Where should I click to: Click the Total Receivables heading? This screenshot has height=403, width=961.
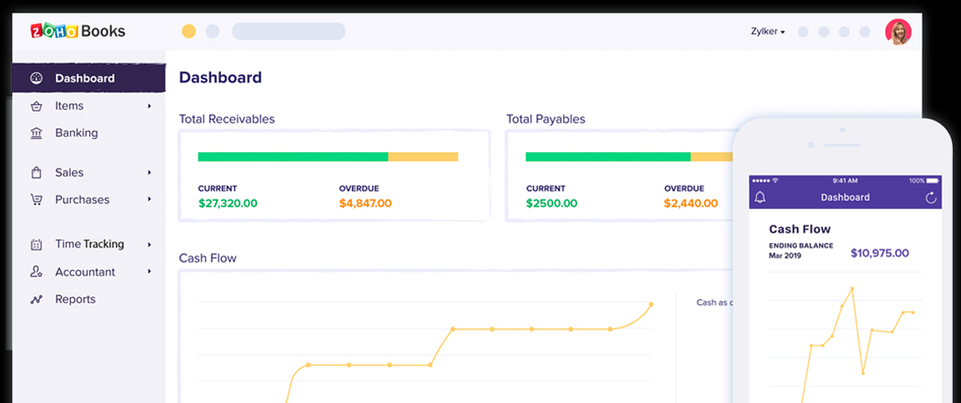point(227,119)
